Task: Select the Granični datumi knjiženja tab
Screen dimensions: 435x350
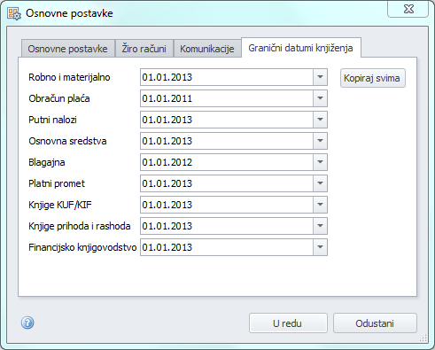Action: click(x=300, y=48)
